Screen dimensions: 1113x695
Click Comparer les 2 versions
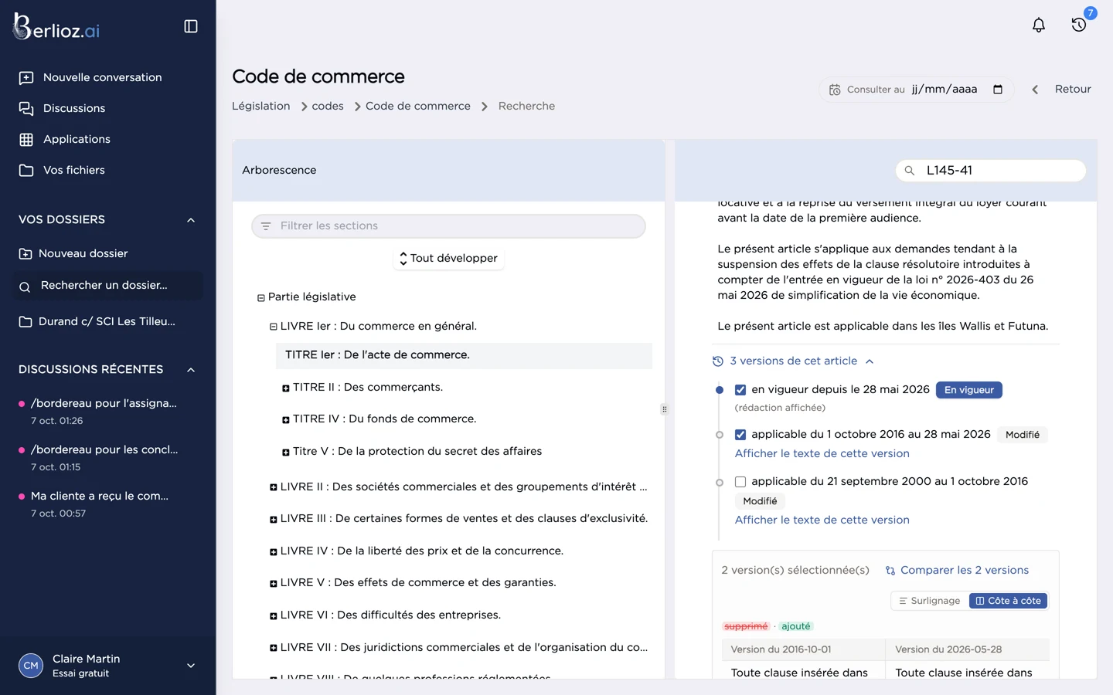(957, 570)
